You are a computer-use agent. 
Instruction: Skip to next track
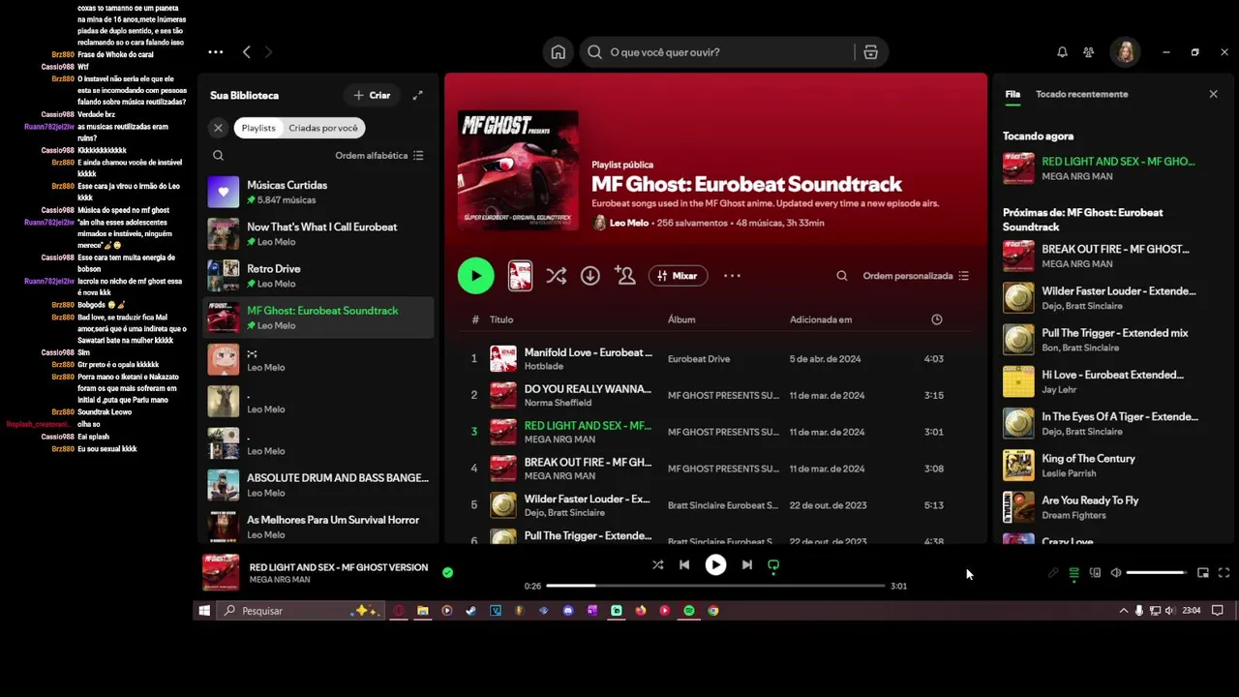click(746, 565)
